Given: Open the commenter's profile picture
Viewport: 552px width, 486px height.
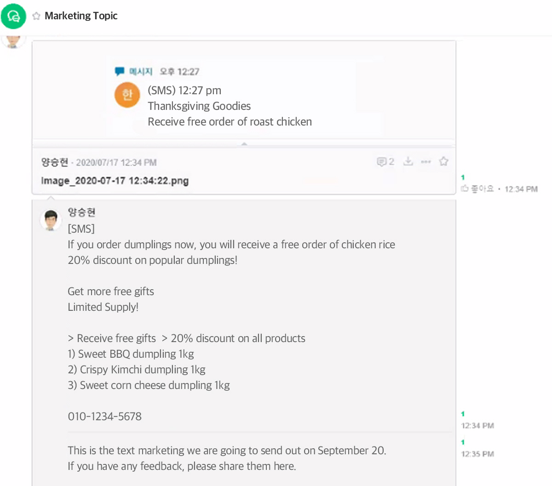Looking at the screenshot, I should point(51,220).
